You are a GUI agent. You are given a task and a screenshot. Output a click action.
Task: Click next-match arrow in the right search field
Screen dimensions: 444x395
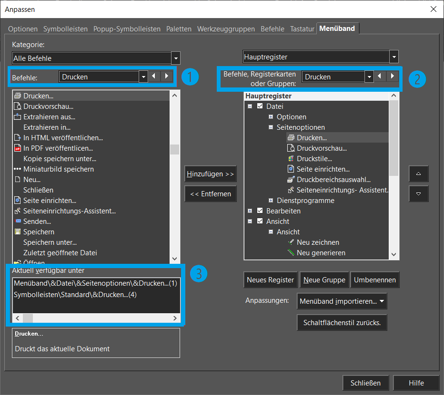coord(392,76)
